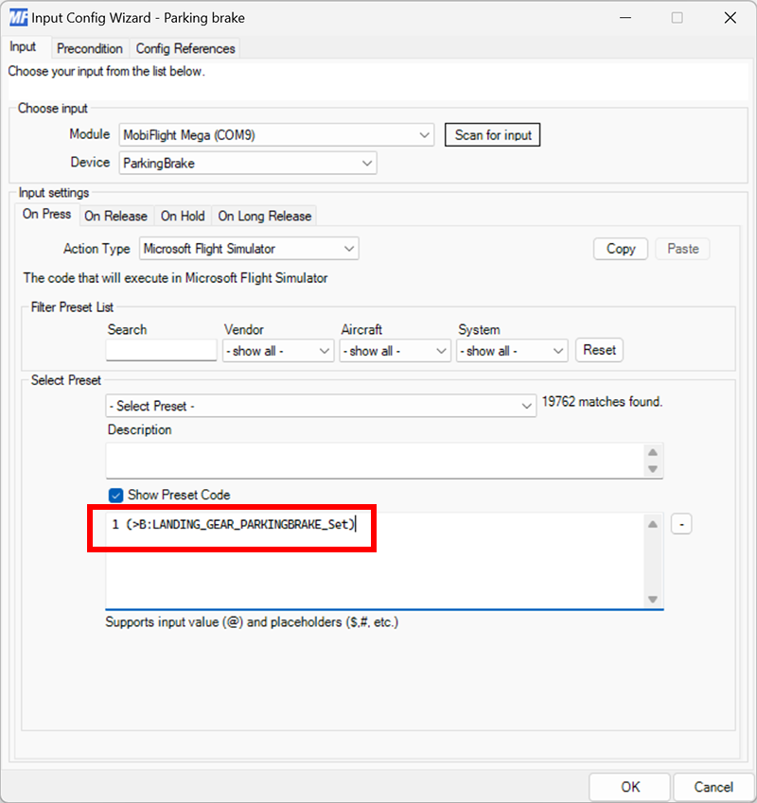The height and width of the screenshot is (803, 757).
Task: Uncheck the Show Preset Code checkbox
Action: 115,495
